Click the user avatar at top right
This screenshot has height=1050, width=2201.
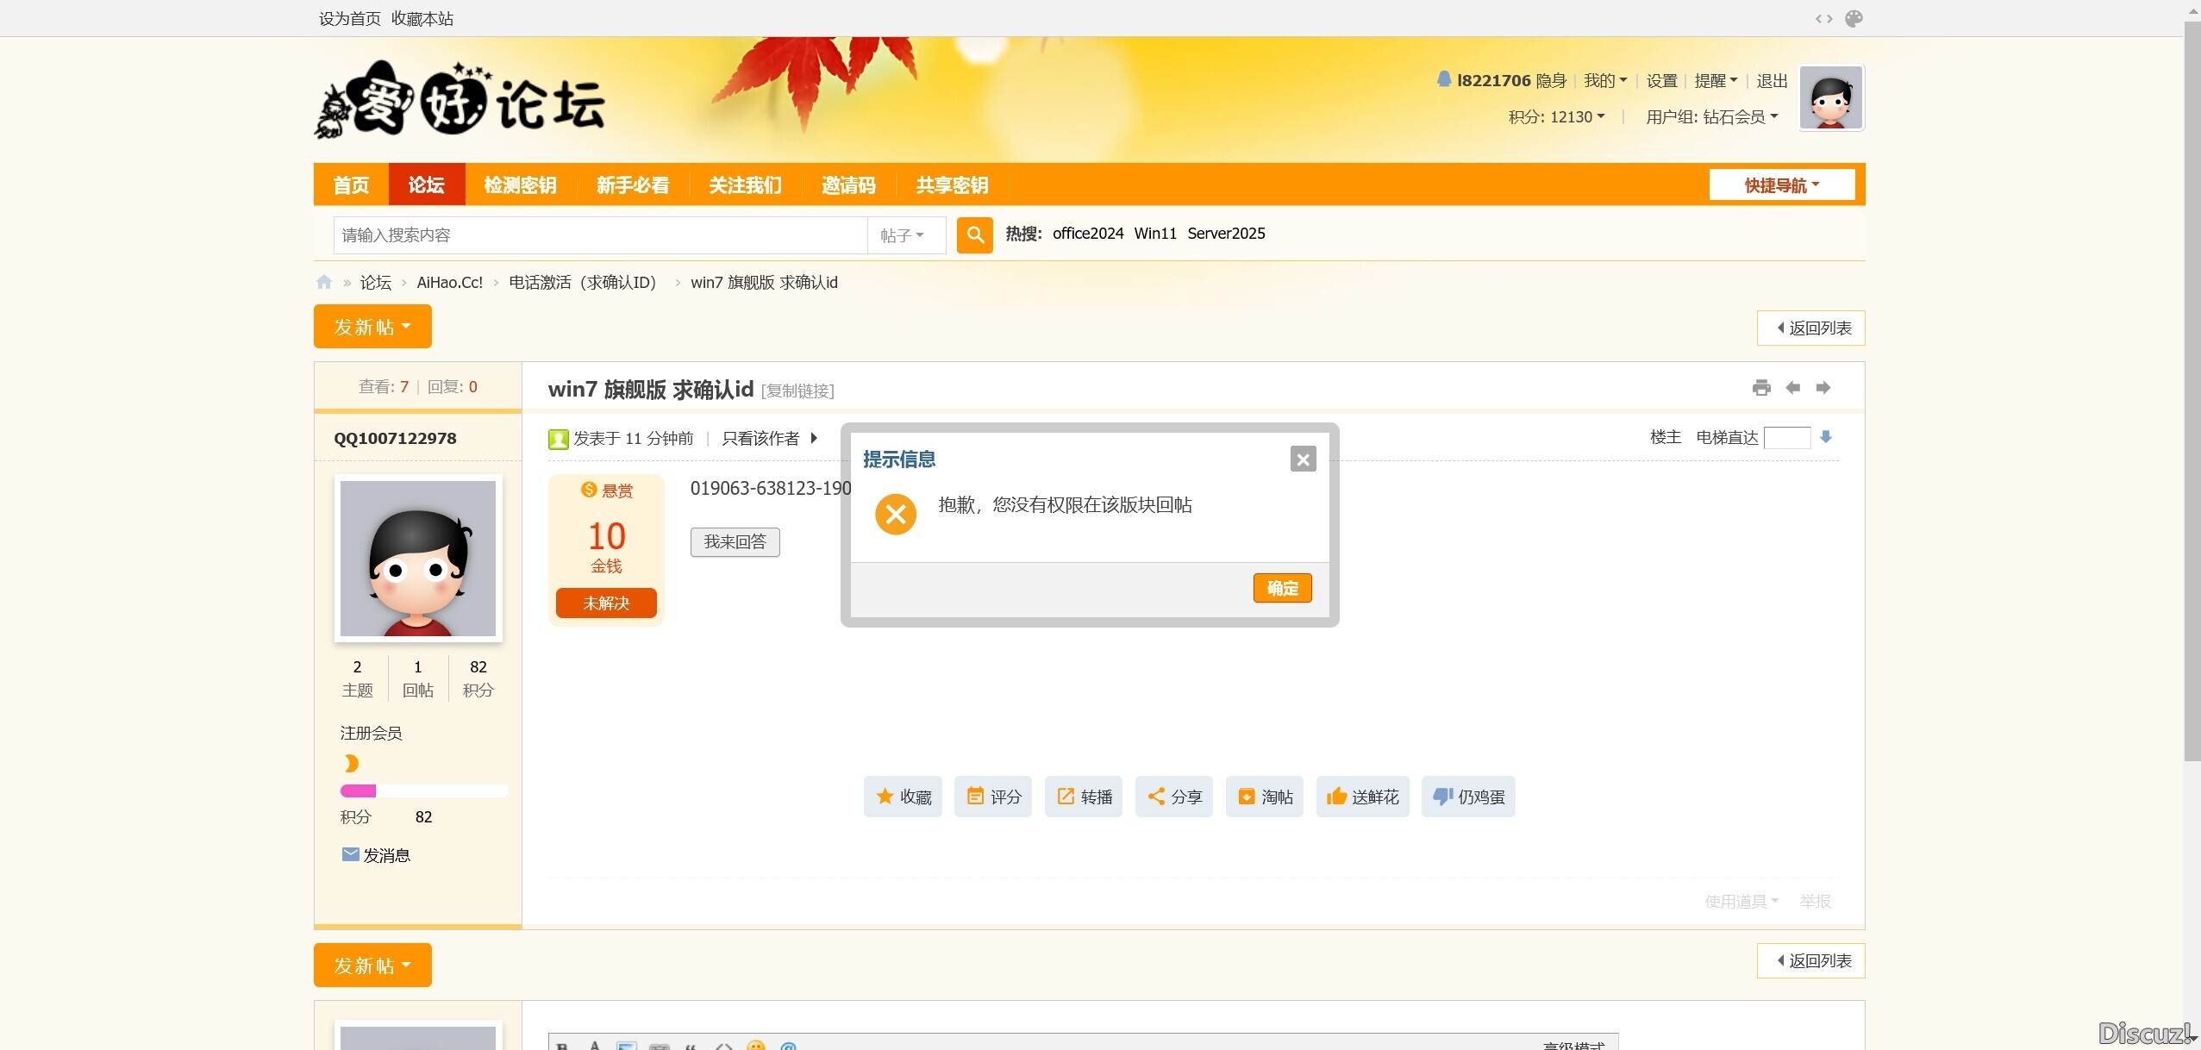click(x=1831, y=98)
